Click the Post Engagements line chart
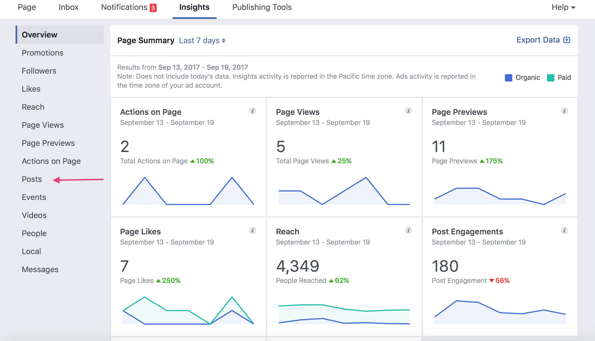 coord(500,312)
